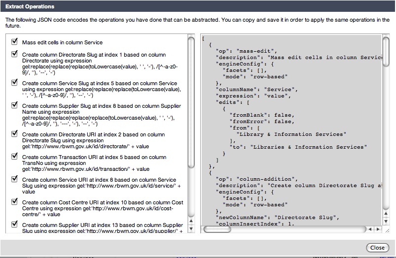Toggle Create column Service Slug checkbox

point(14,82)
